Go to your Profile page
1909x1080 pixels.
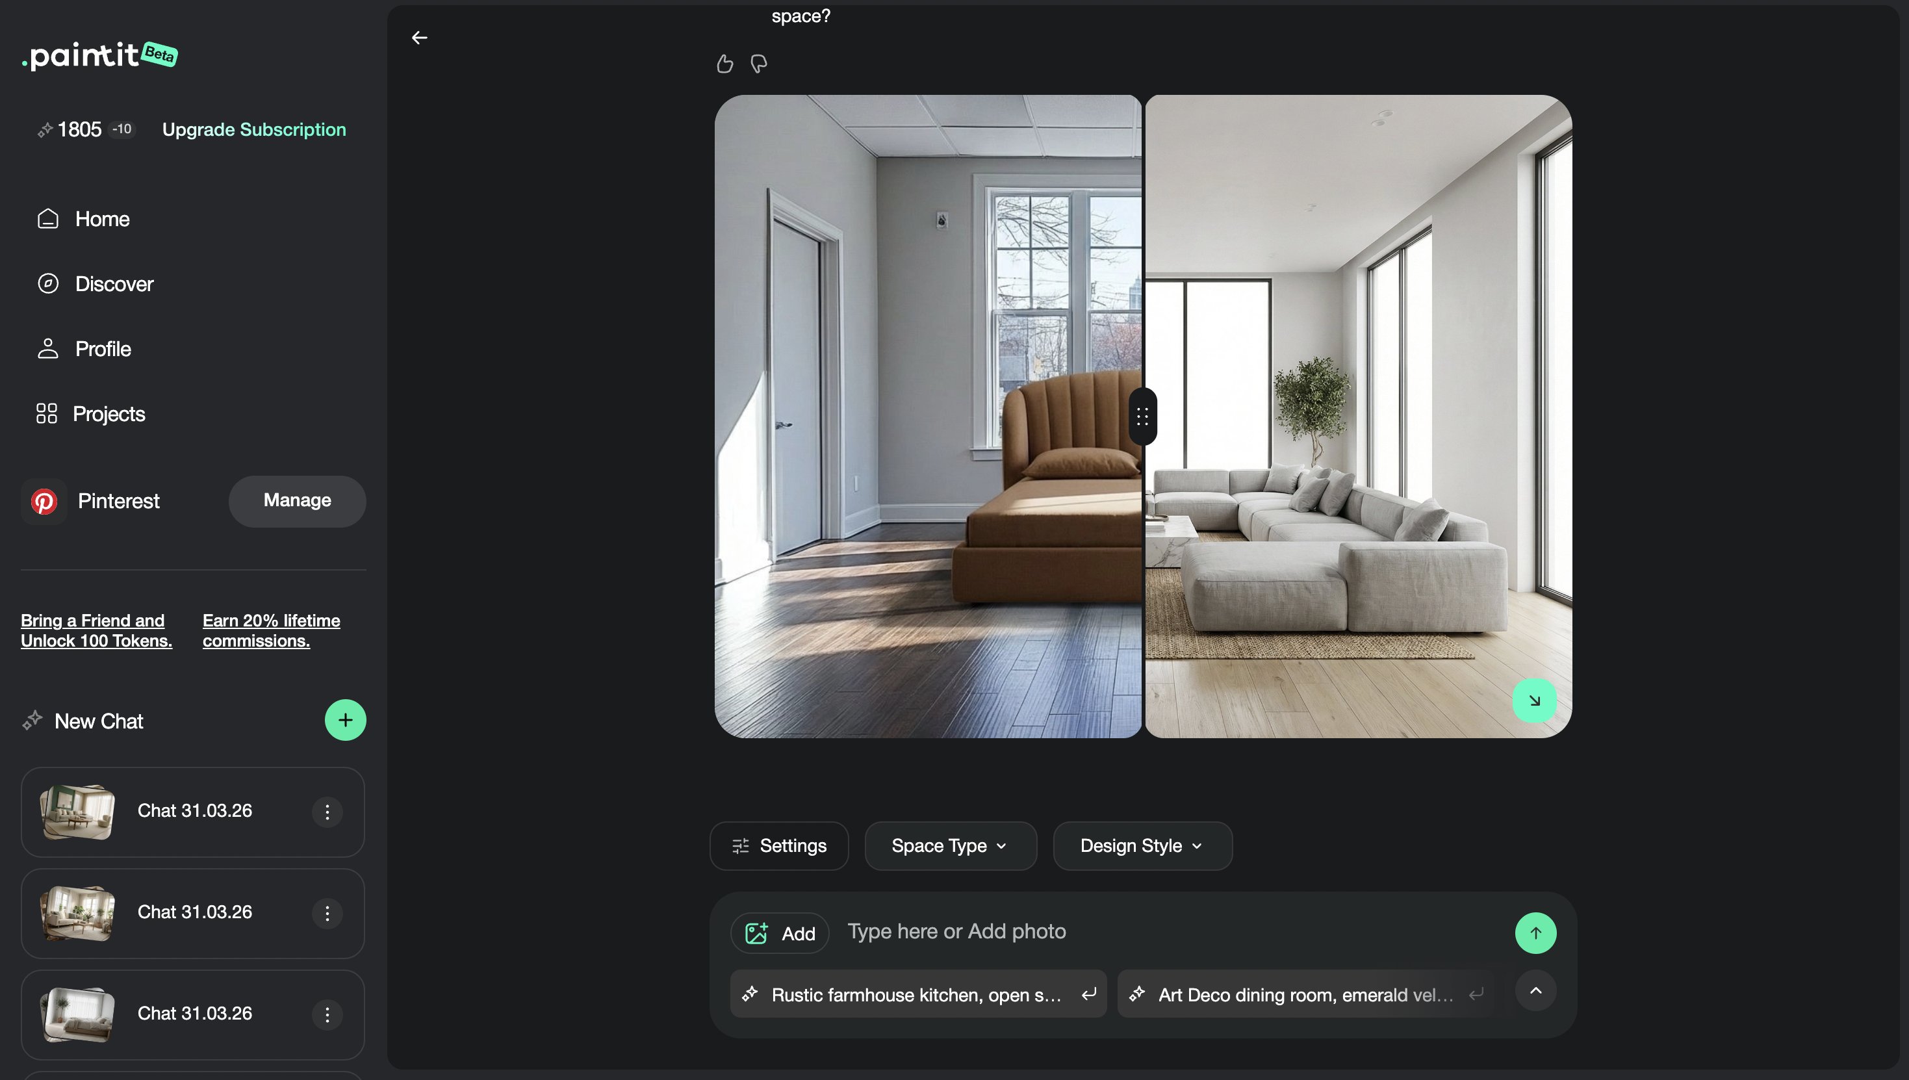103,348
